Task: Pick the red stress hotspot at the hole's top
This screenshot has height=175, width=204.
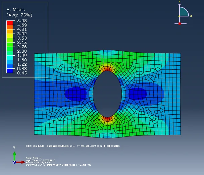Action: (x=107, y=69)
